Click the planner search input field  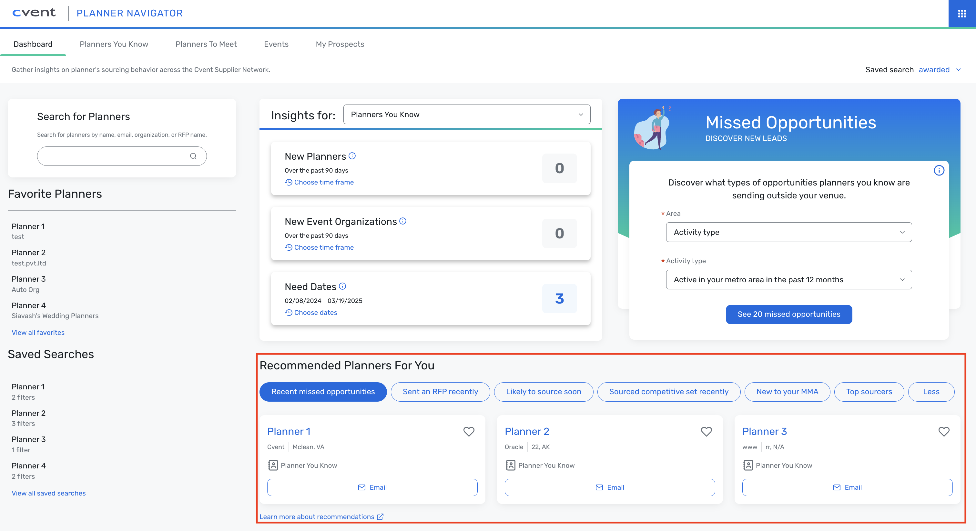click(x=122, y=156)
